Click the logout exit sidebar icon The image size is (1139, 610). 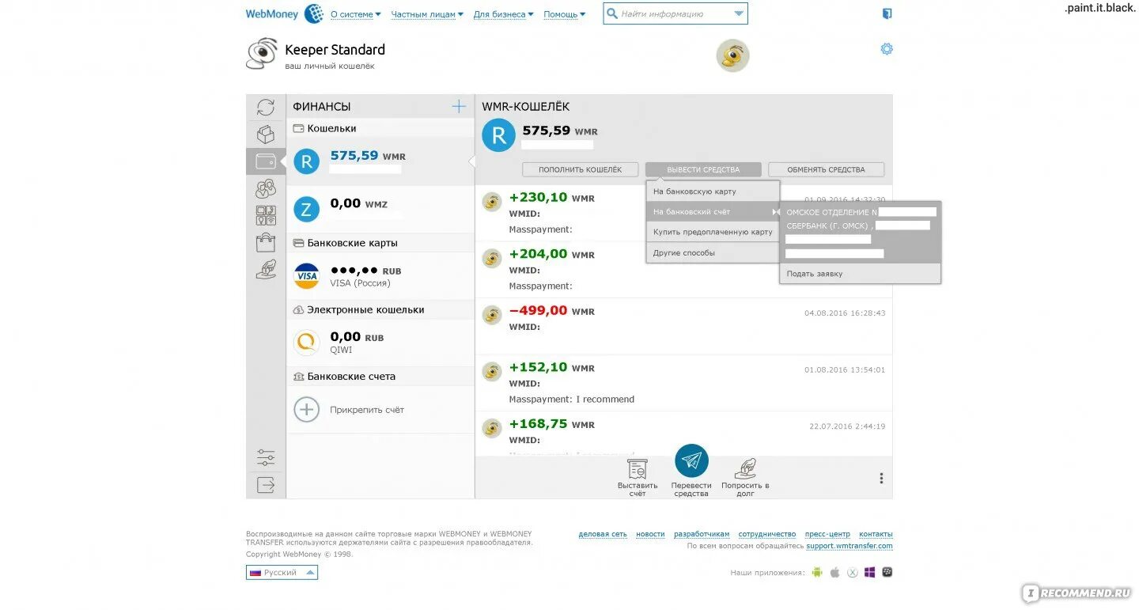(x=266, y=485)
